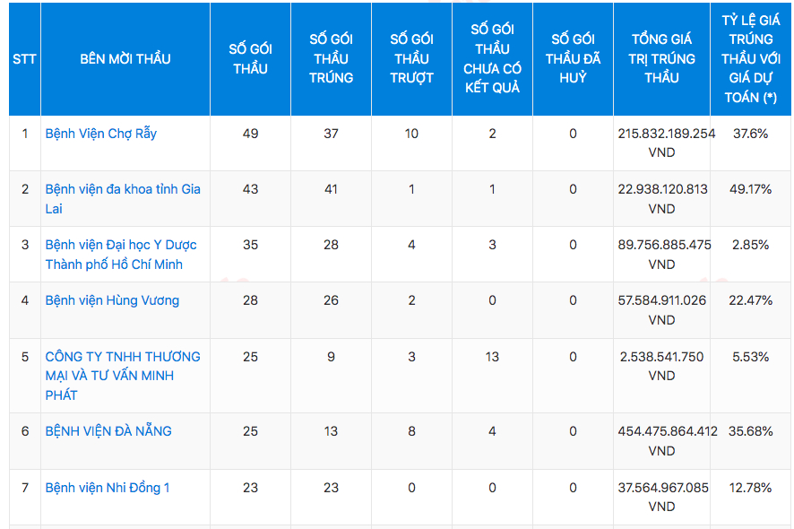Click Bệnh viện Đại học Y Dược link
The image size is (794, 529).
pos(121,245)
